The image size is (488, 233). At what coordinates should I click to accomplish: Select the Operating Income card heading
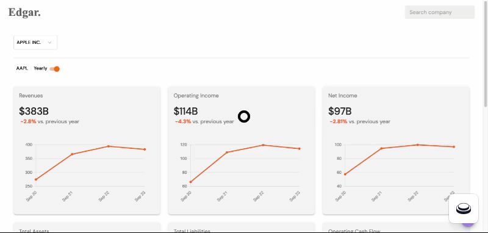[x=196, y=96]
